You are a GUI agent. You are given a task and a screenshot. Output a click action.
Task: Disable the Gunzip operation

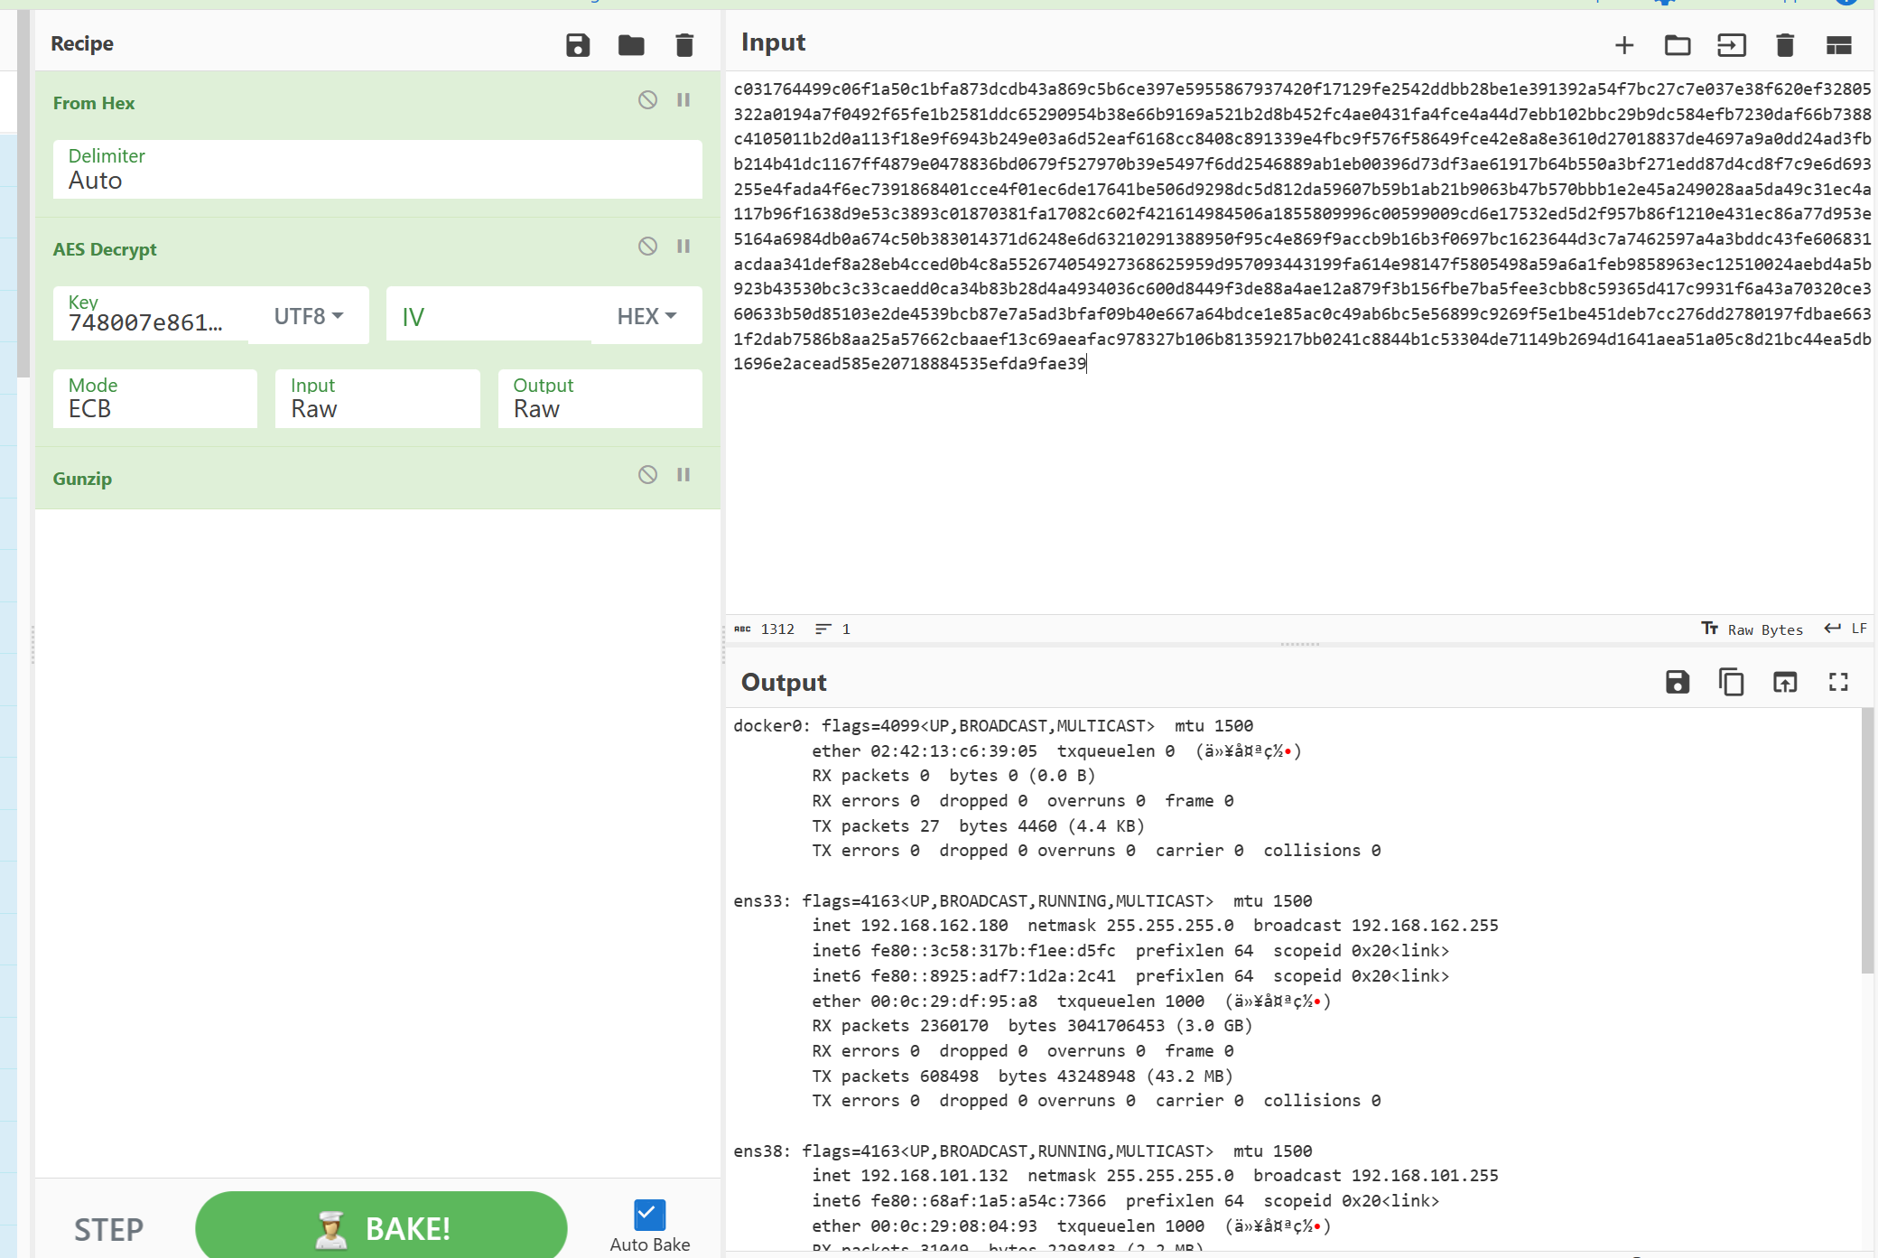(647, 475)
